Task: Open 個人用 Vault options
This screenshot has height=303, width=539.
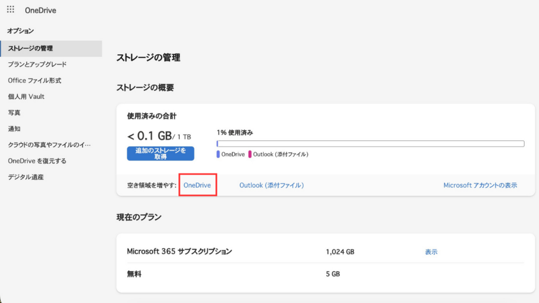Action: pos(26,96)
